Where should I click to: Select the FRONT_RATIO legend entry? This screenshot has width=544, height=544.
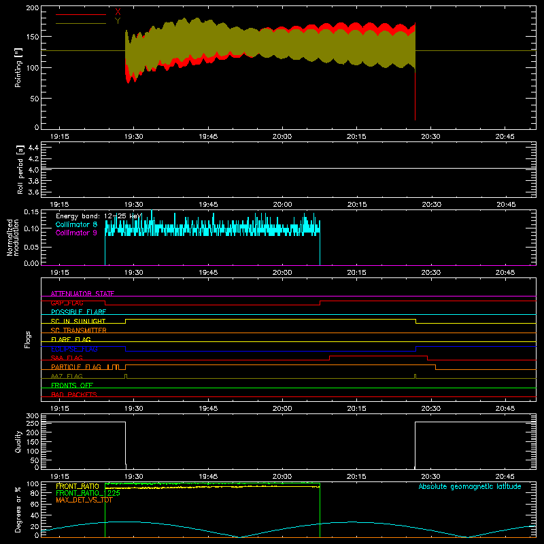[78, 486]
